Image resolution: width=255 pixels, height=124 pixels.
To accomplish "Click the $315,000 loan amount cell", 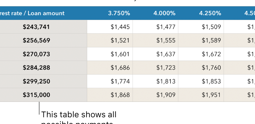I will coord(36,95).
